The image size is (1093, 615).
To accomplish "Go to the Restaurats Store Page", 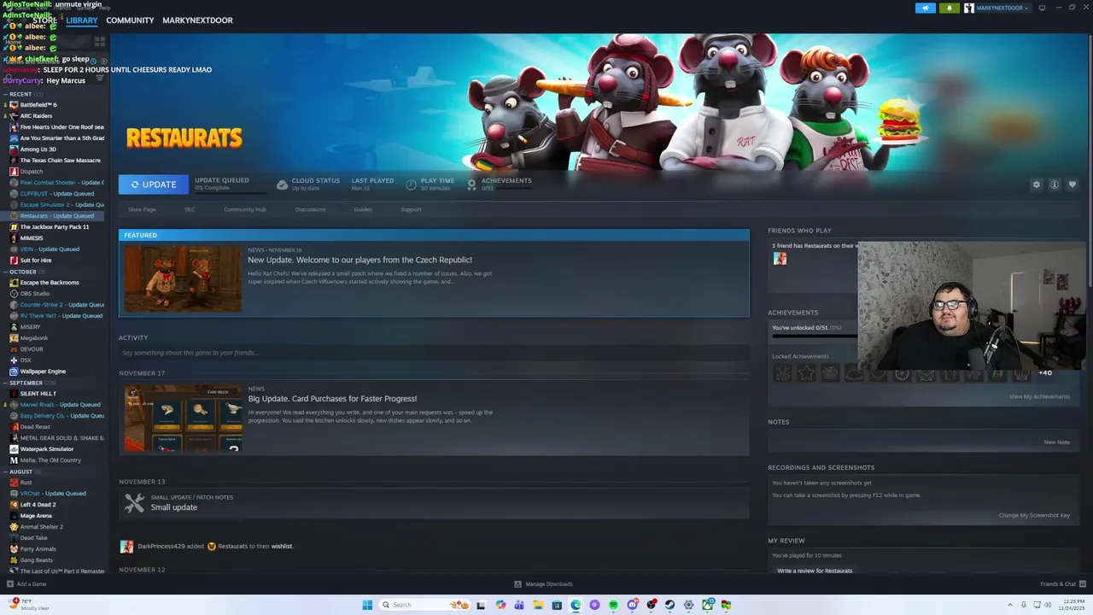I will (142, 209).
